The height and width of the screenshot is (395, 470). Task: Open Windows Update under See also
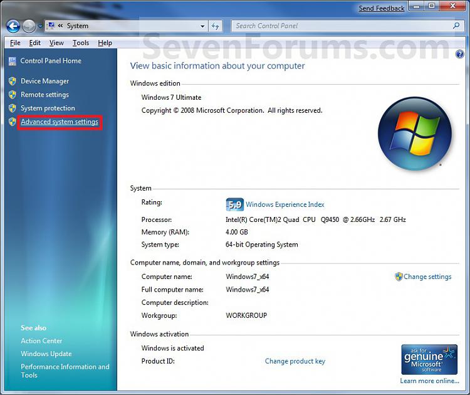click(46, 354)
